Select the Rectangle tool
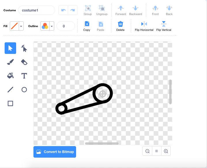The height and width of the screenshot is (168, 207). coord(10,103)
